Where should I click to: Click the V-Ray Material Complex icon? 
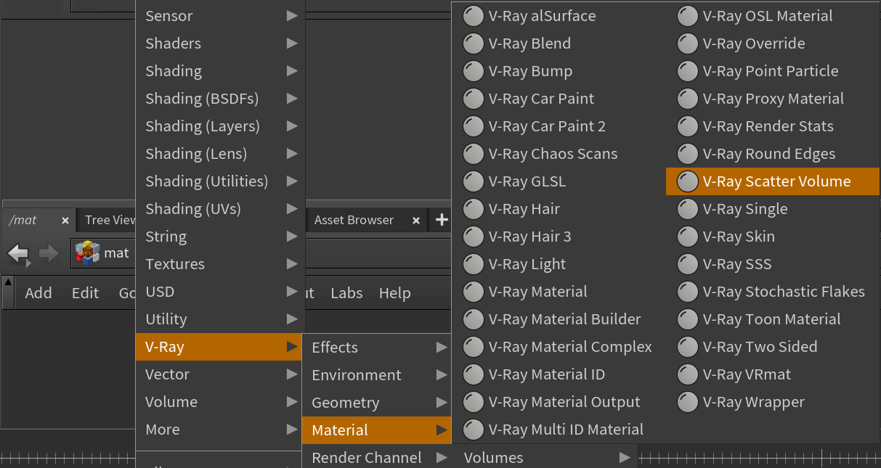tap(474, 347)
